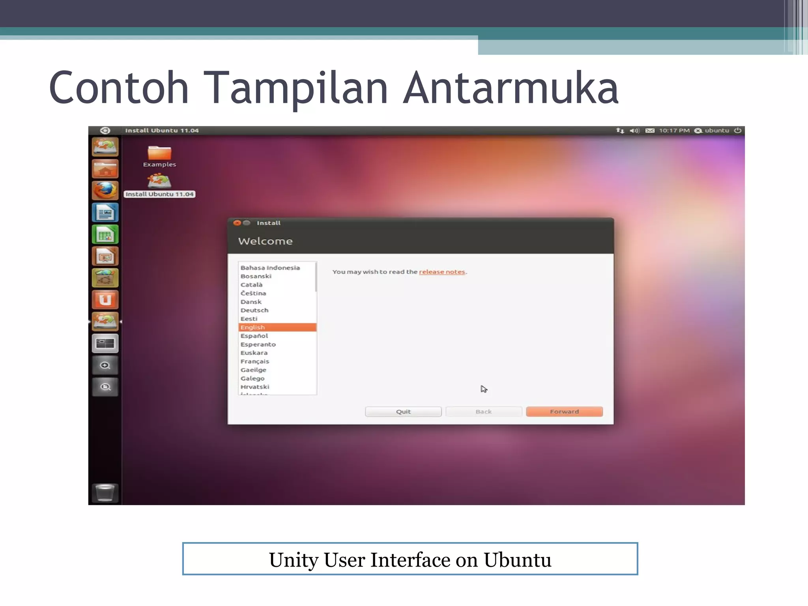Image resolution: width=808 pixels, height=606 pixels.
Task: Open the Trash at launcher bottom
Action: click(105, 493)
